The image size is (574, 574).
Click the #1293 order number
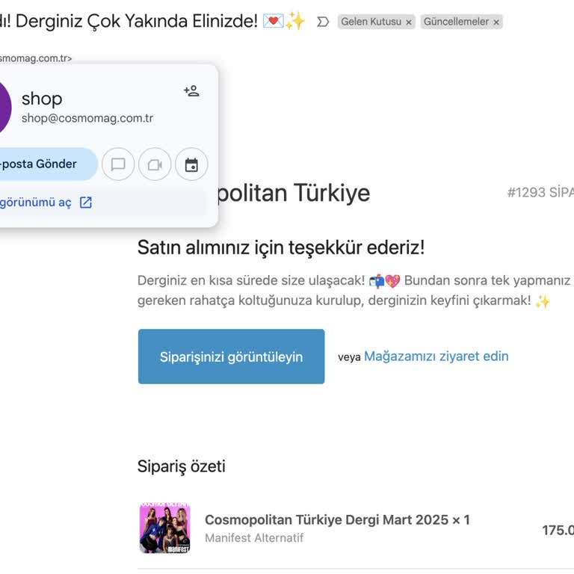pos(540,192)
